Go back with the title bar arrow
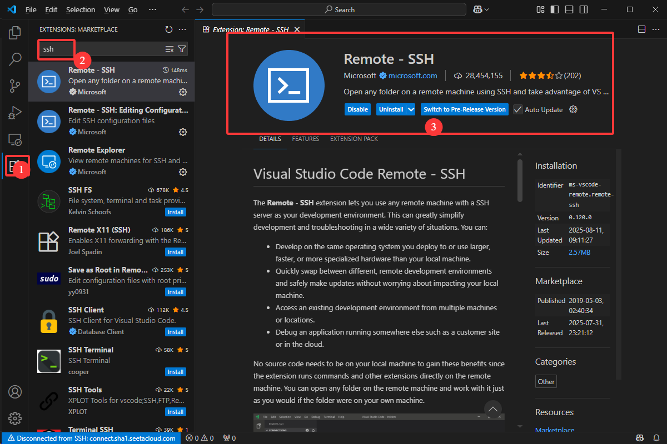 (186, 9)
